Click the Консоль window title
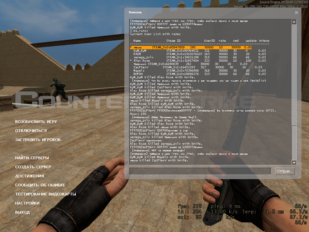 pyautogui.click(x=135, y=12)
